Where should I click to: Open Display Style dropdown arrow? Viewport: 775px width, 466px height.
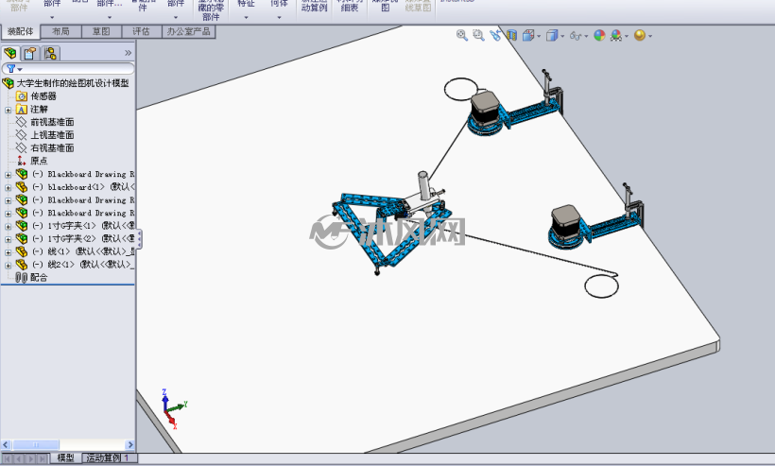pyautogui.click(x=562, y=36)
